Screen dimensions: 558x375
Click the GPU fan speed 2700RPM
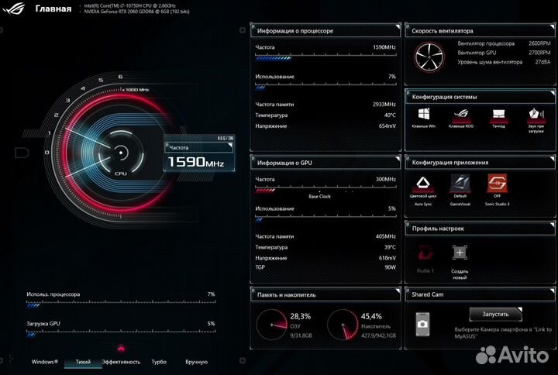click(x=539, y=53)
